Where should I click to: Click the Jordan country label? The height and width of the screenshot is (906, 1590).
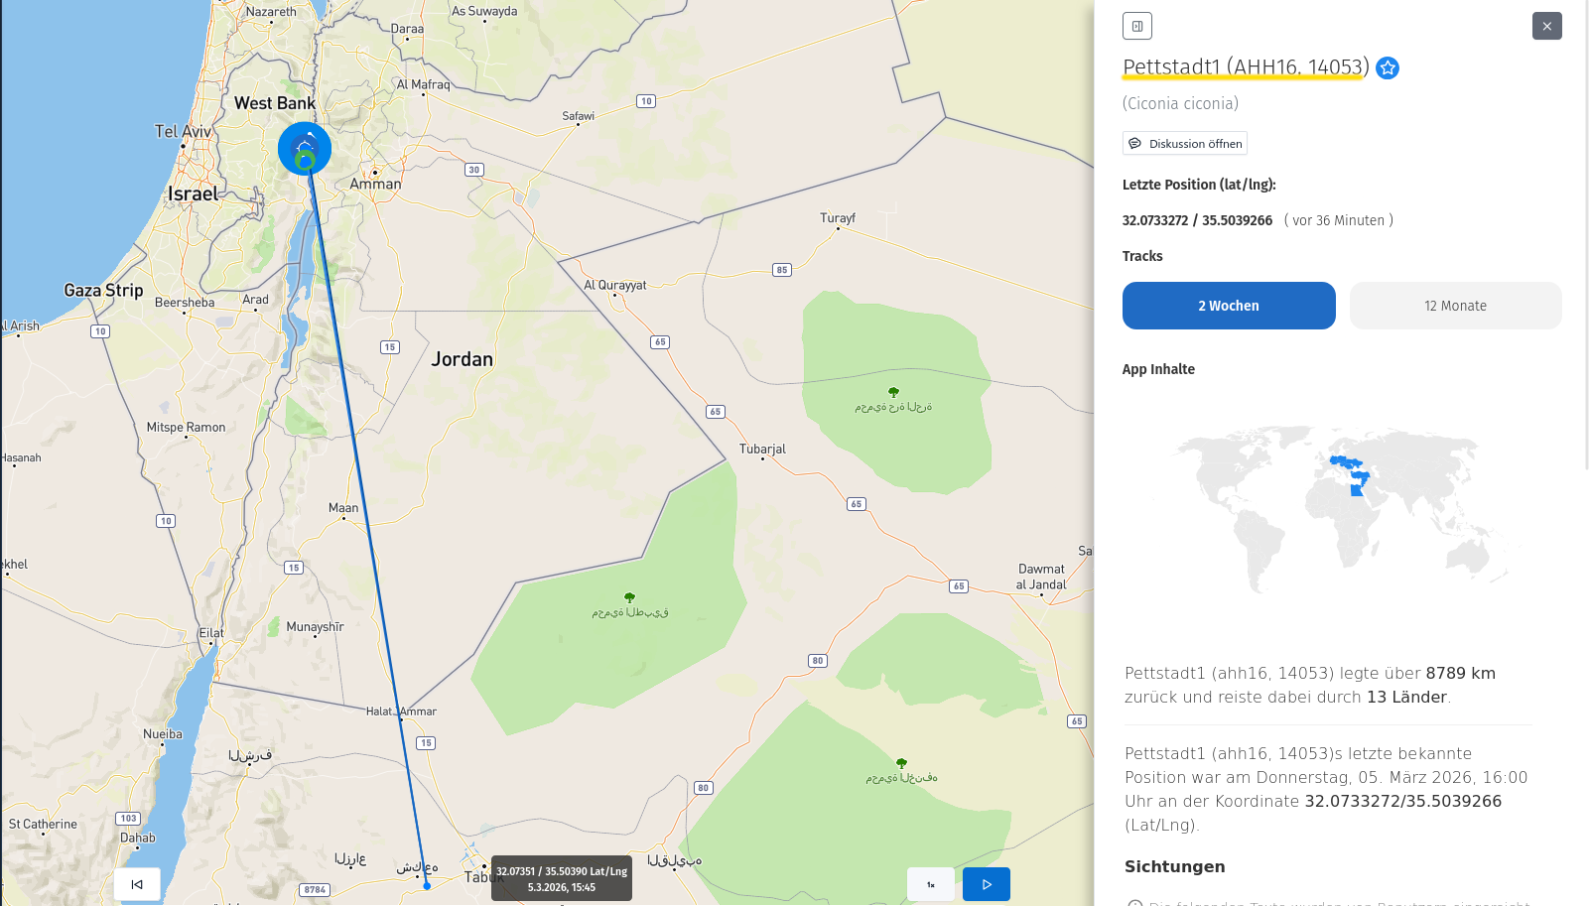463,359
